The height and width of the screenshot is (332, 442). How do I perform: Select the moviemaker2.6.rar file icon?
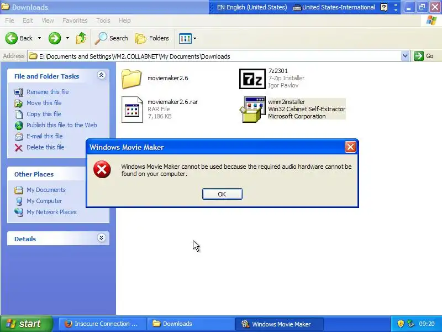[132, 110]
